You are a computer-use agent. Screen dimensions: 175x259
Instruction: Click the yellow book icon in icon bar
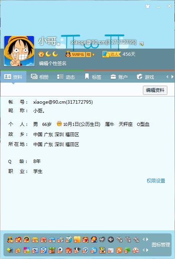(77, 239)
